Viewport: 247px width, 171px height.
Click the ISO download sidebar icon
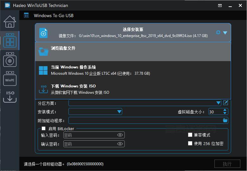[x=10, y=97]
